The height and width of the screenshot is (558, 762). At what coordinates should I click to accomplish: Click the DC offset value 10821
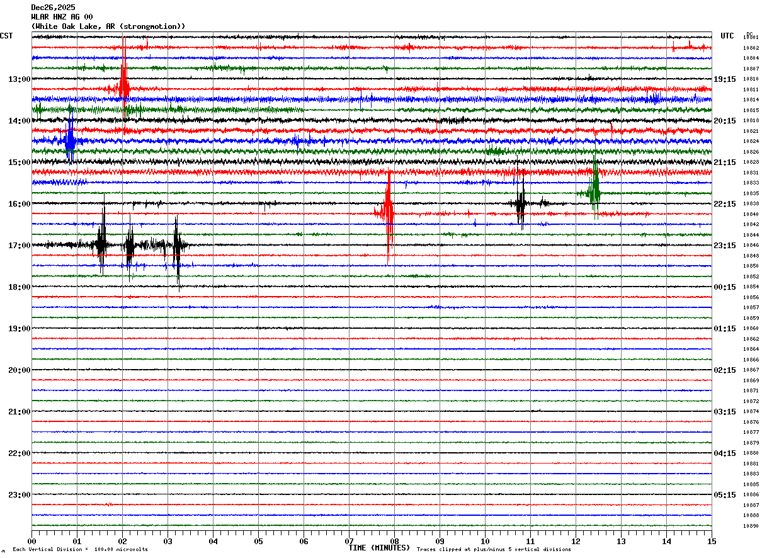pos(750,131)
